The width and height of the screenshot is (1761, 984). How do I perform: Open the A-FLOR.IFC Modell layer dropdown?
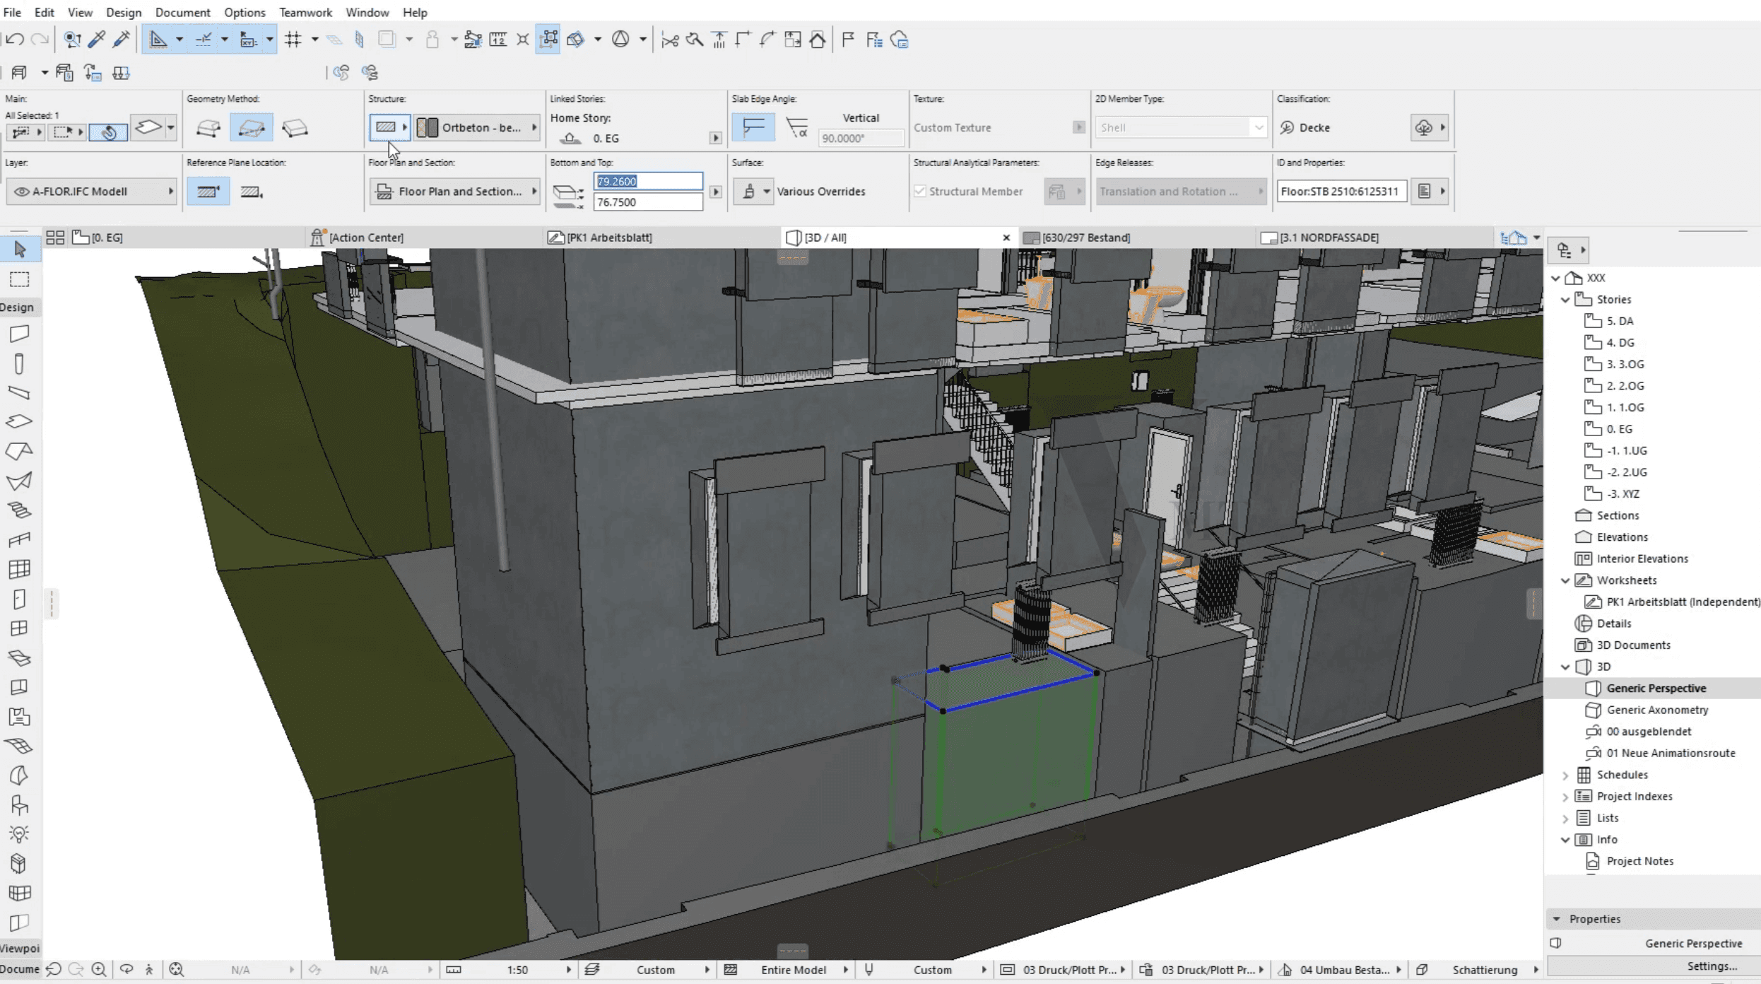(91, 191)
